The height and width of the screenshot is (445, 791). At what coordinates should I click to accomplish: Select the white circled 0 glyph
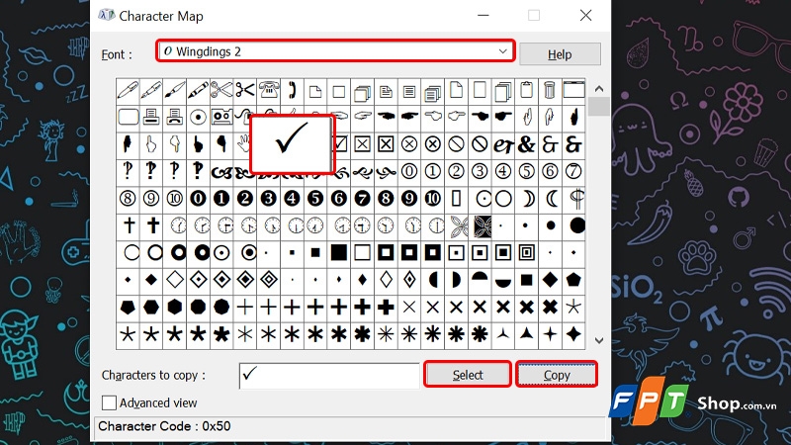click(409, 171)
